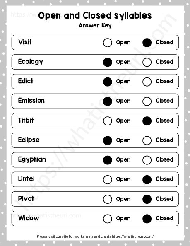Image resolution: width=190 pixels, height=246 pixels.
Task: Choose the Closed circle for Lintel
Action: tap(147, 179)
